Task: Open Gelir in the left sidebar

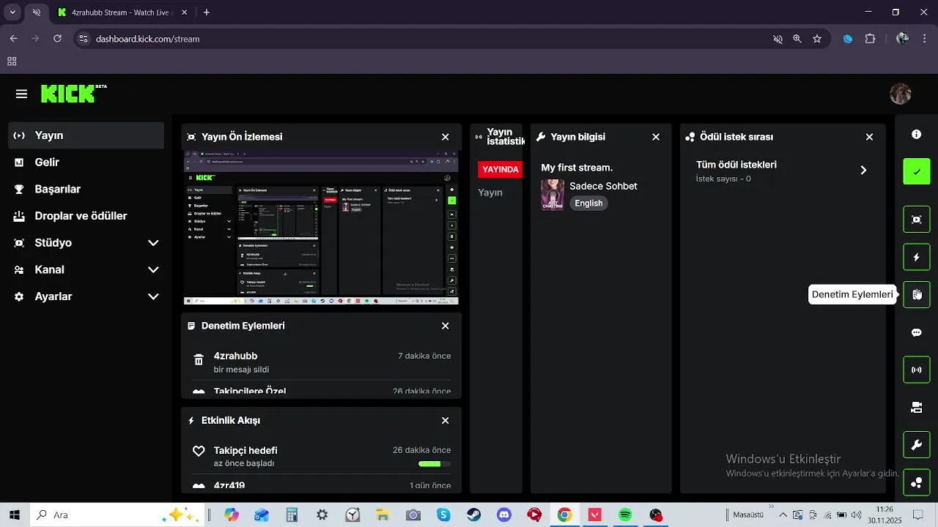Action: coord(86,162)
